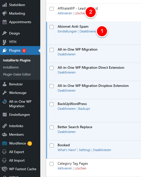Click the YITH logo icon

(x=4, y=42)
